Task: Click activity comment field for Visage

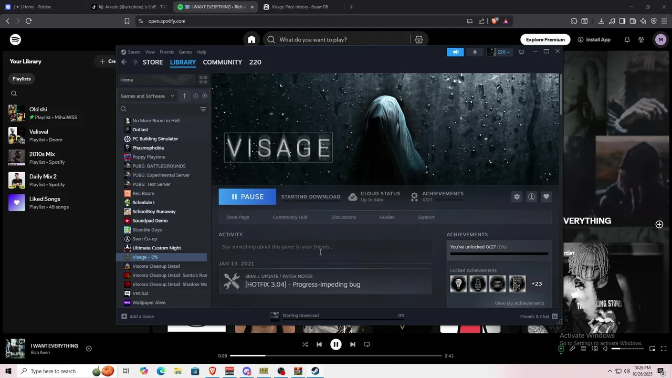Action: coord(325,247)
